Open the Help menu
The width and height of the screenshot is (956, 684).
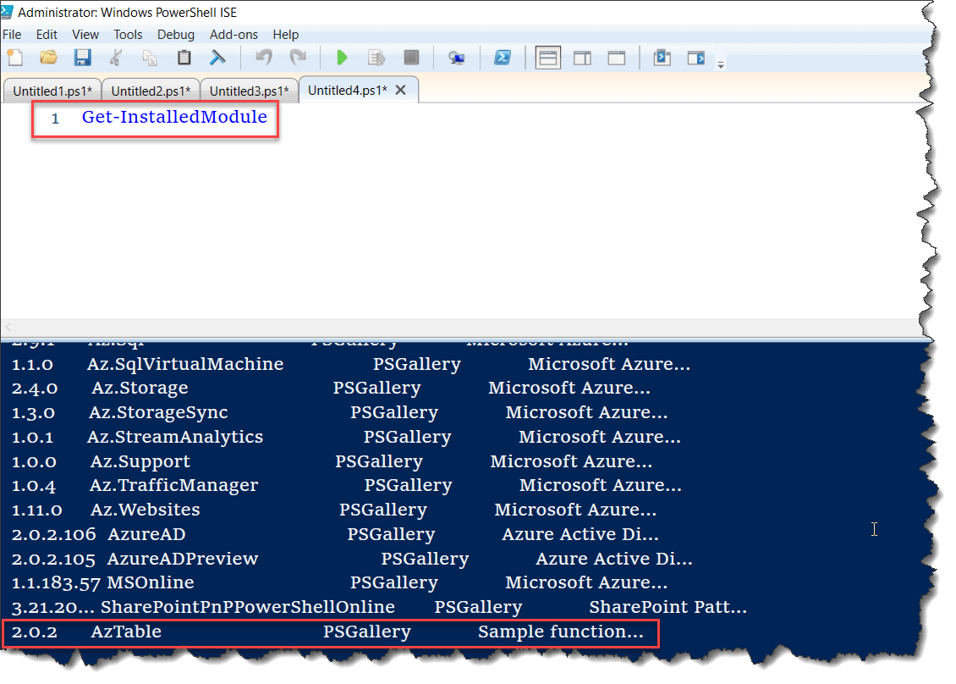(x=285, y=35)
